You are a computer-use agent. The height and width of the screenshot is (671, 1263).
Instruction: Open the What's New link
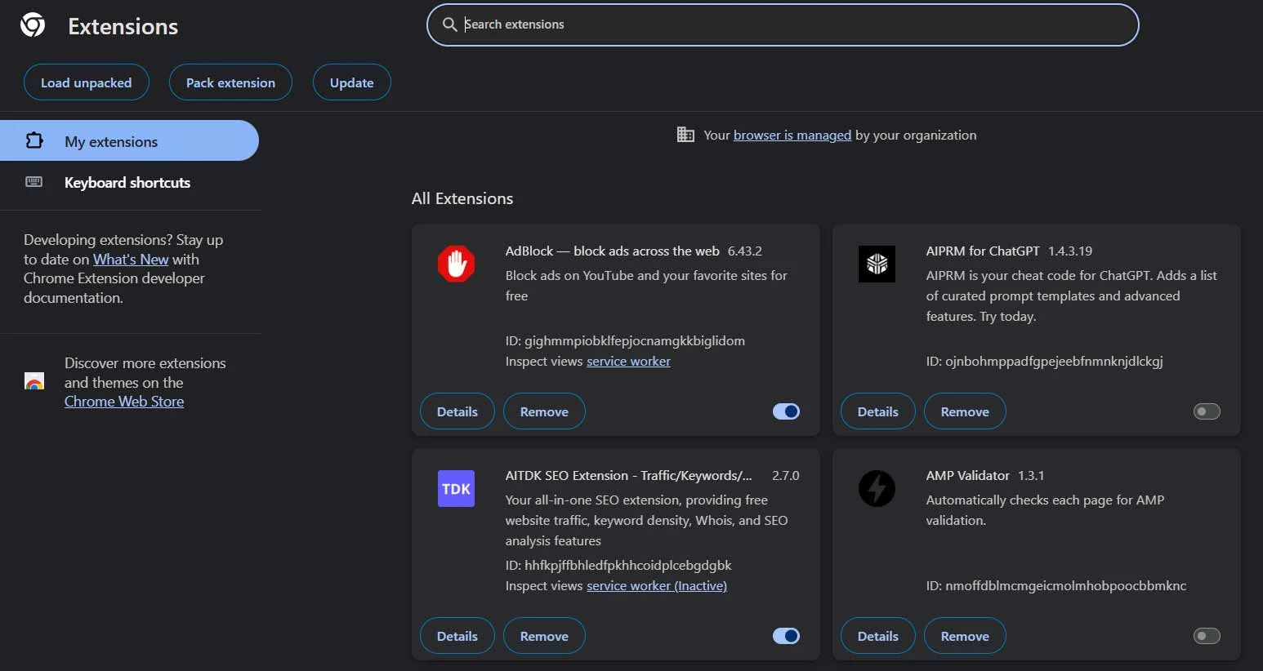[x=131, y=259]
